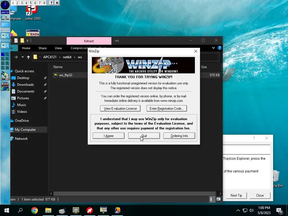Click the WinZip banner image
Viewport: 288px width, 216px height.
pyautogui.click(x=143, y=65)
